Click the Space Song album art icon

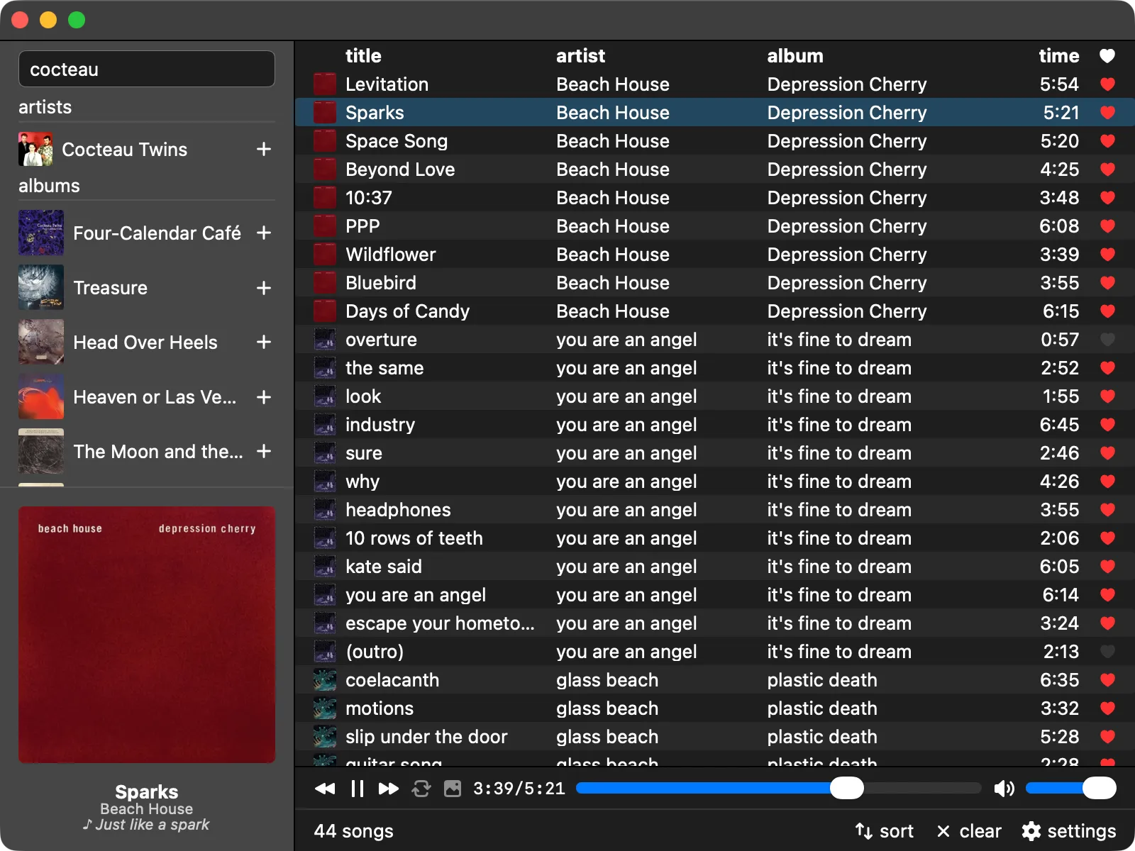tap(325, 141)
